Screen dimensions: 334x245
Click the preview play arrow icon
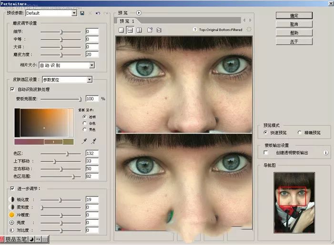coord(139,13)
